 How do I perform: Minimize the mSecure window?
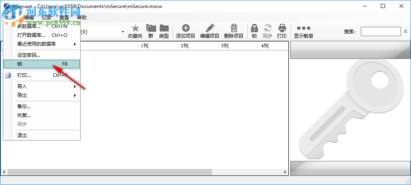point(365,6)
